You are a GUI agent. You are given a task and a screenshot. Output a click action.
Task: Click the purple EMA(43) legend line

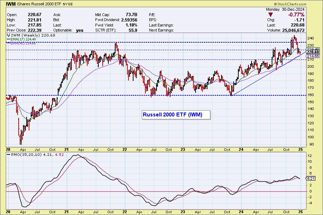point(8,43)
